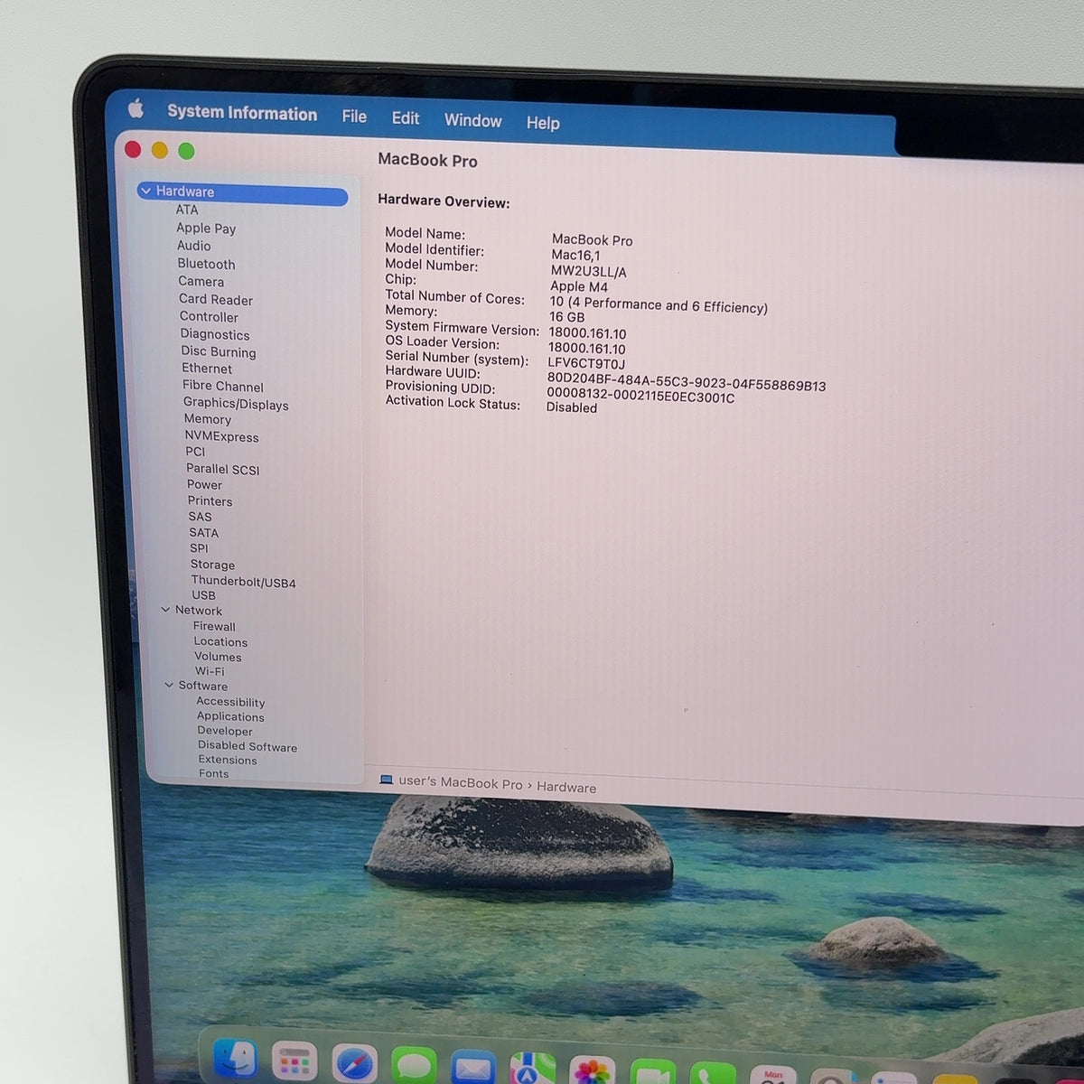
Task: Select Parallel SCSI in the sidebar
Action: [222, 469]
